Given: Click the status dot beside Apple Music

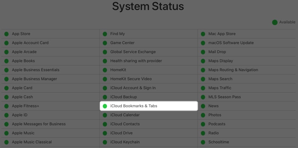Looking at the screenshot, I should click(6, 133).
